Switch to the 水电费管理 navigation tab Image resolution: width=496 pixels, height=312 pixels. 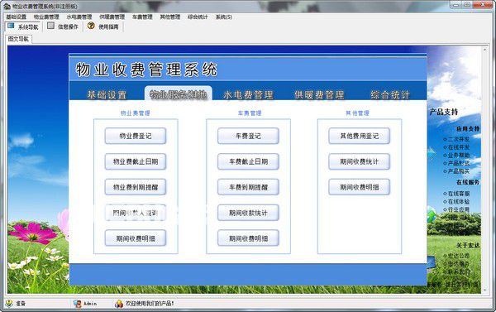click(248, 94)
